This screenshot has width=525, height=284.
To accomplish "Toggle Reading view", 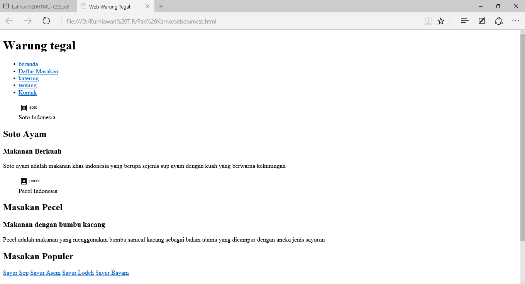I will tap(428, 21).
